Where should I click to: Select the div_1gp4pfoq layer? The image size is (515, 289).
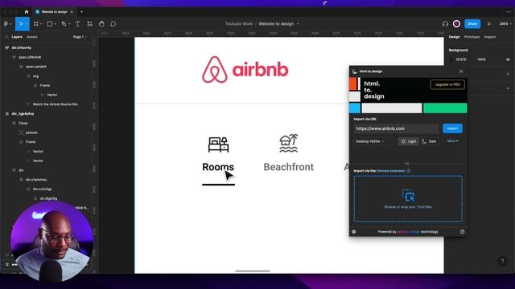point(23,114)
